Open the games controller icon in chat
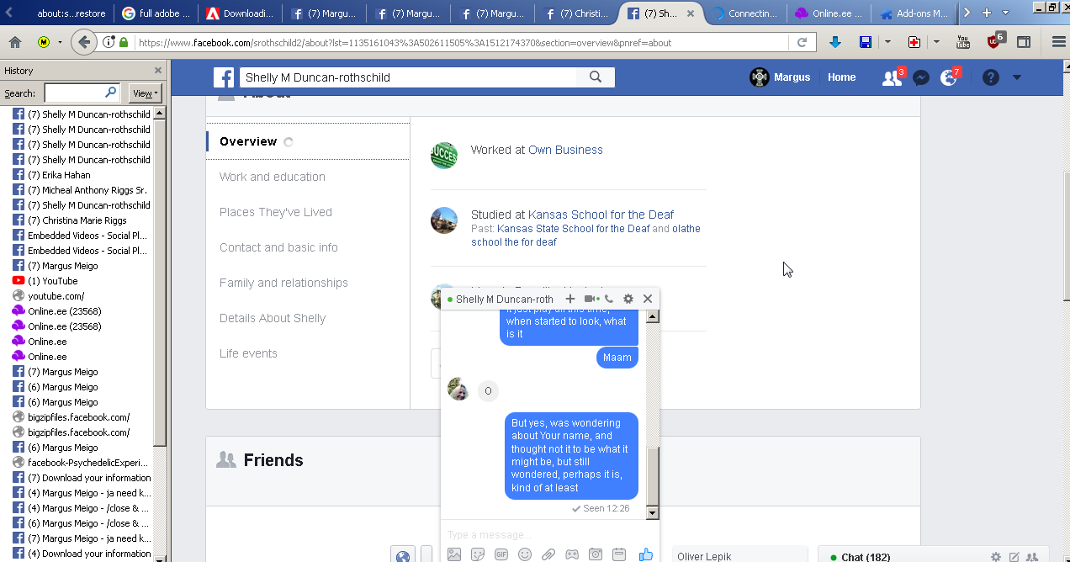1070x562 pixels. 572,554
